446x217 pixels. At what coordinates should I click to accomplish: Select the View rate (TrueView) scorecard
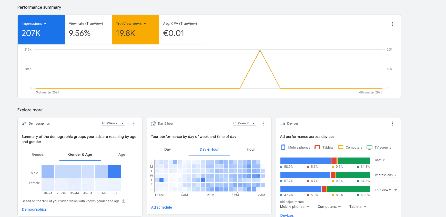pos(88,30)
